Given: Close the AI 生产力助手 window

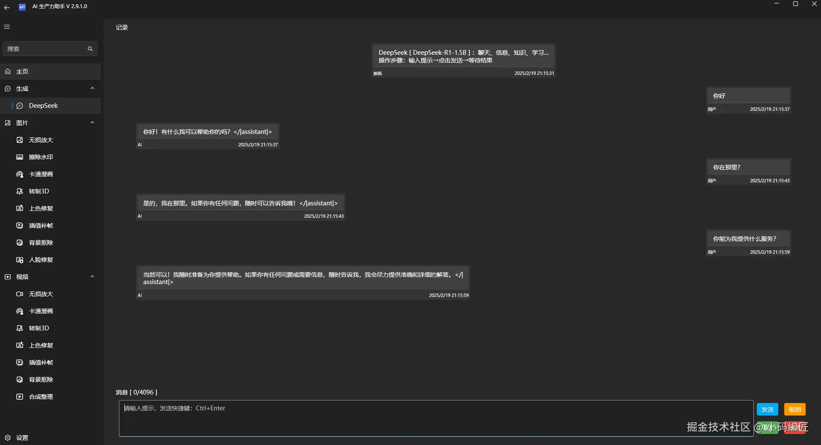Looking at the screenshot, I should pyautogui.click(x=814, y=4).
